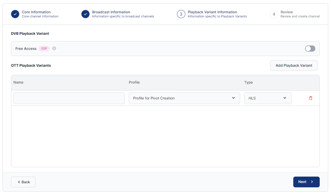Open the Profile for Pivot Creation dropdown
This screenshot has height=195, width=331.
[x=184, y=98]
